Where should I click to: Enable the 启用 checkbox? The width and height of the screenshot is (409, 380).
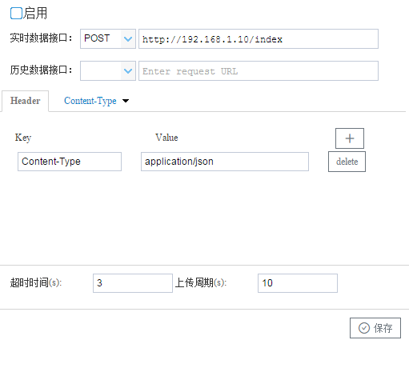pyautogui.click(x=16, y=13)
